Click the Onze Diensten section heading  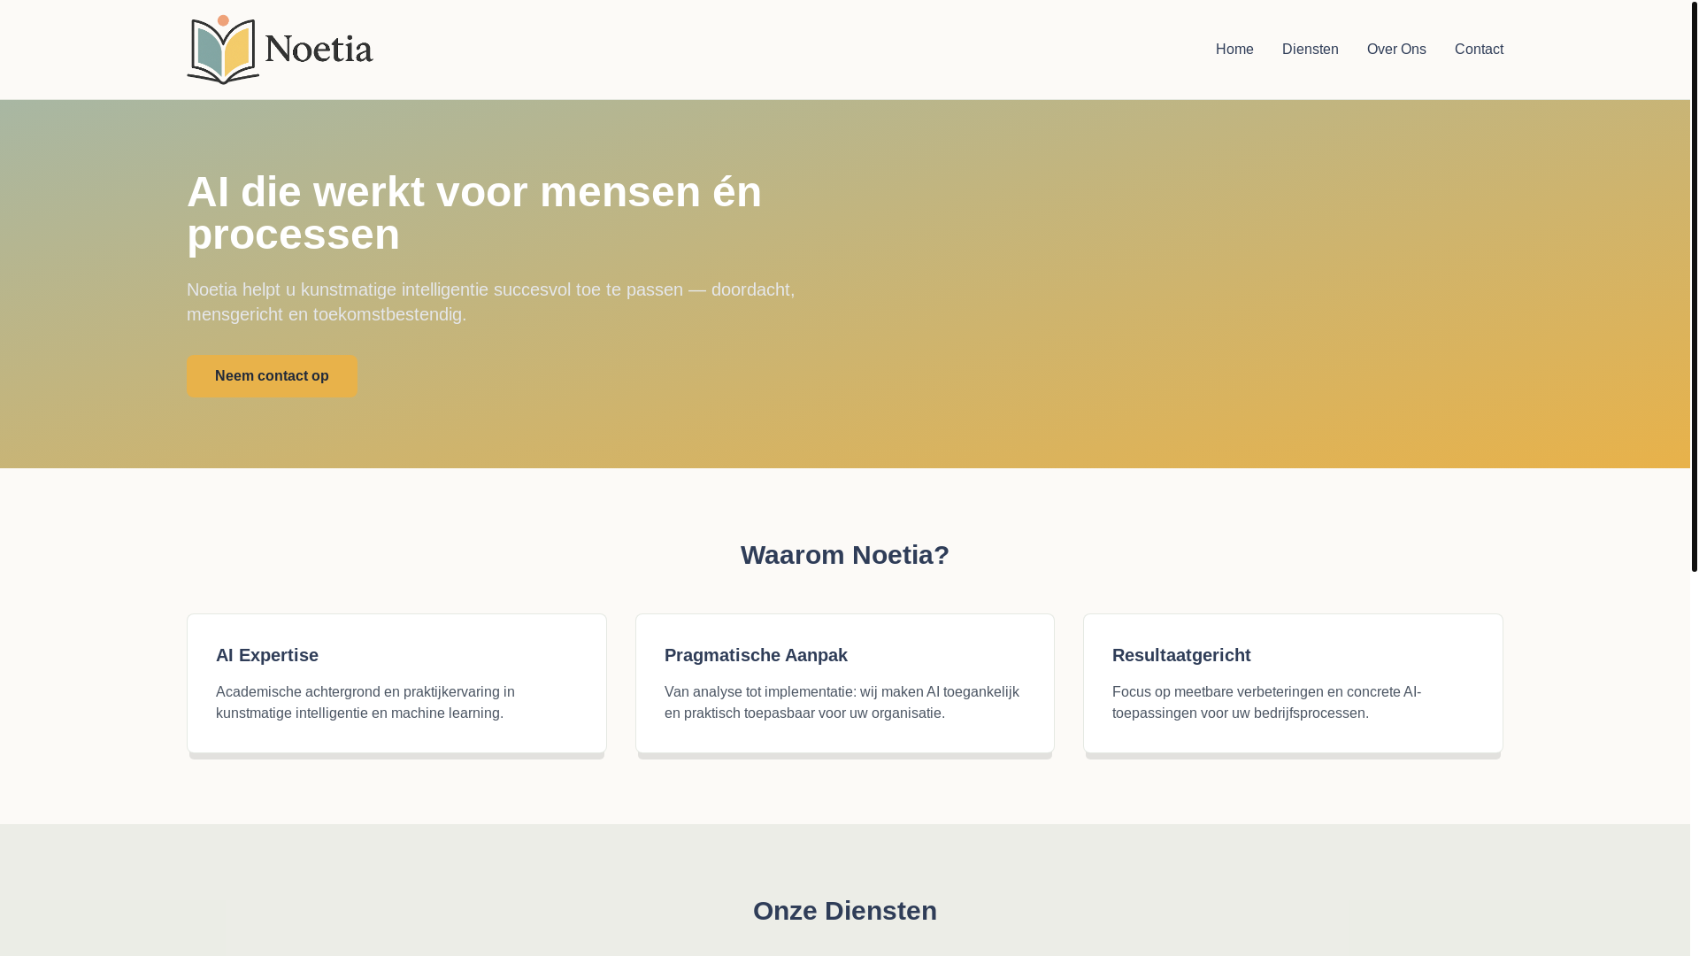845,911
